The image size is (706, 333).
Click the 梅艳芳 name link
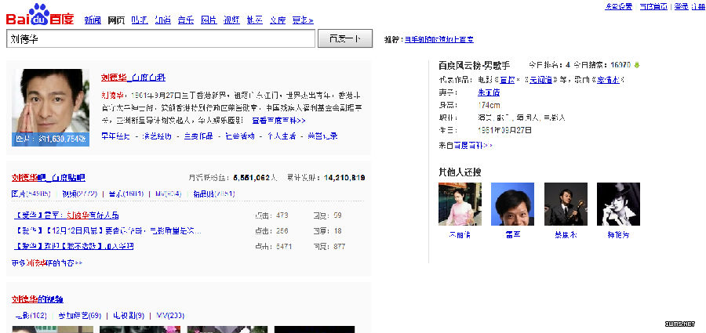(x=618, y=235)
